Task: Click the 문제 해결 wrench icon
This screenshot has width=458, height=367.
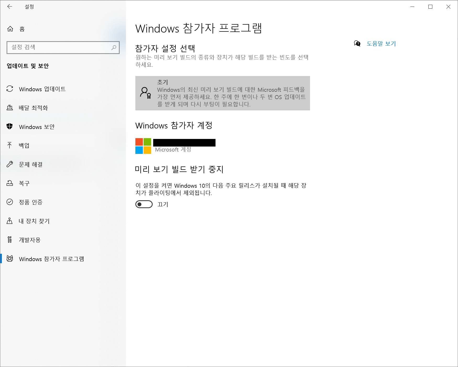Action: pos(10,164)
